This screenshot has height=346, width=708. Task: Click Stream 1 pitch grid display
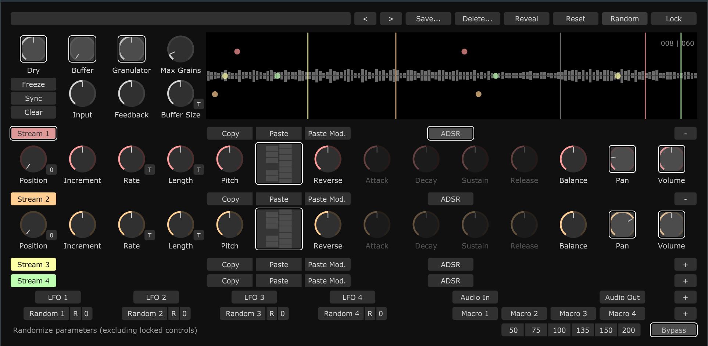pos(279,163)
